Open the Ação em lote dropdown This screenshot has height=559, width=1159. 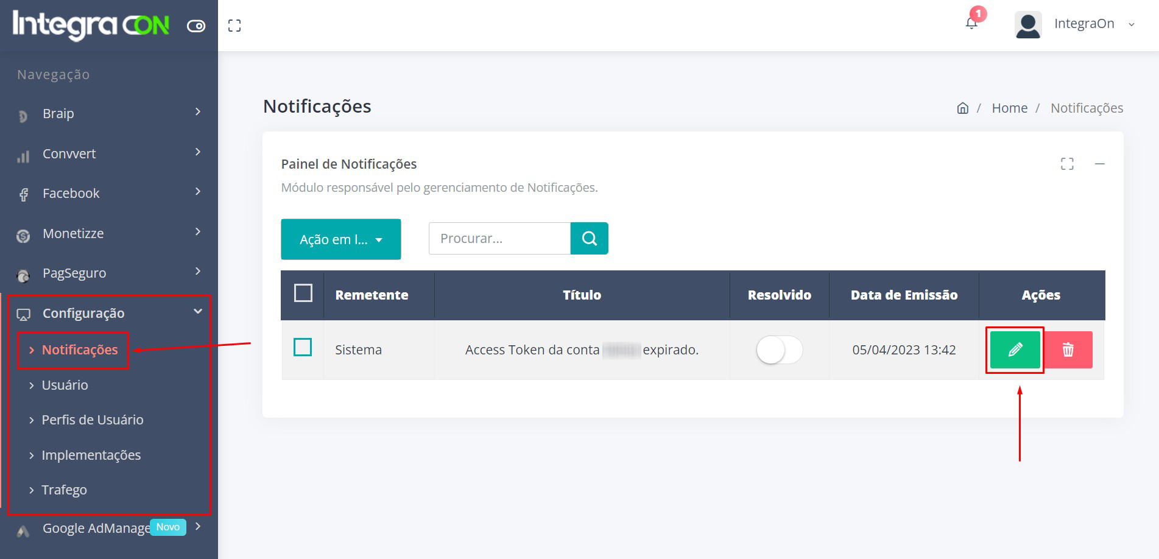click(340, 239)
